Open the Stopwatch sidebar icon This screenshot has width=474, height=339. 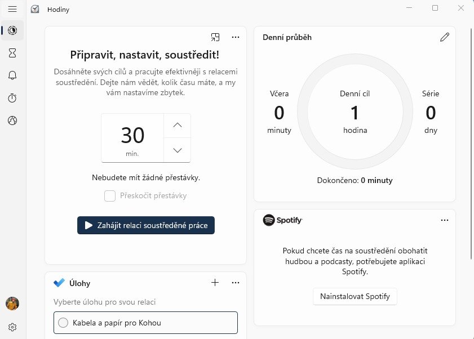tap(12, 98)
